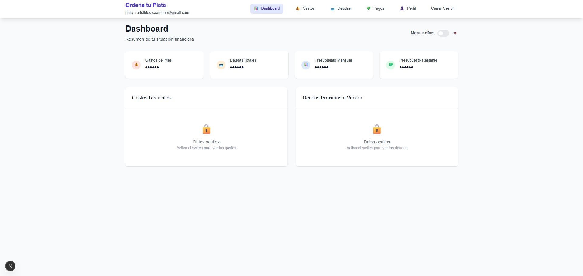Click the Mostrar cifras label text
Screen dimensions: 583x276
(422, 33)
